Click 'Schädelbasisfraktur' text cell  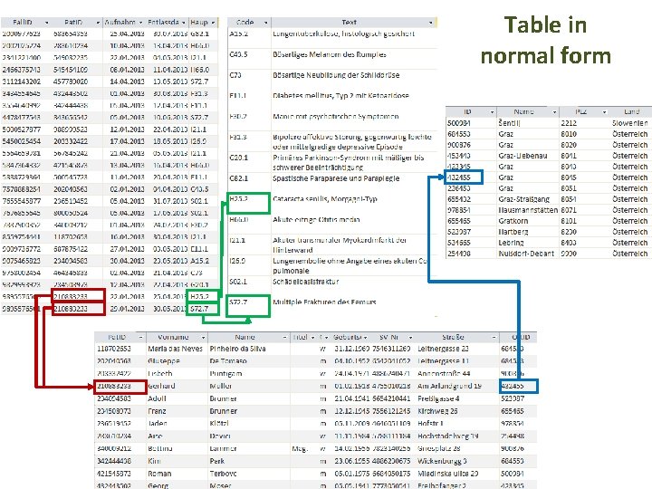[306, 282]
